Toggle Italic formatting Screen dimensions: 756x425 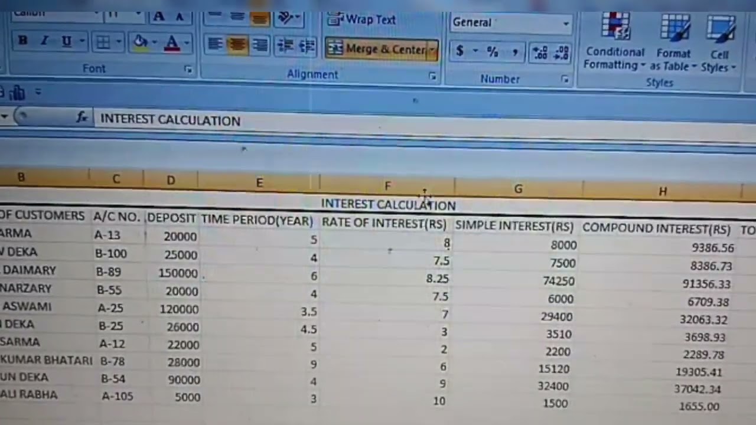coord(44,41)
